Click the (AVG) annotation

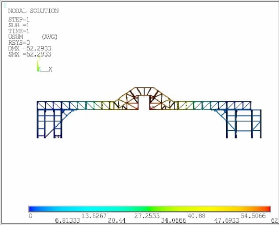pos(50,37)
